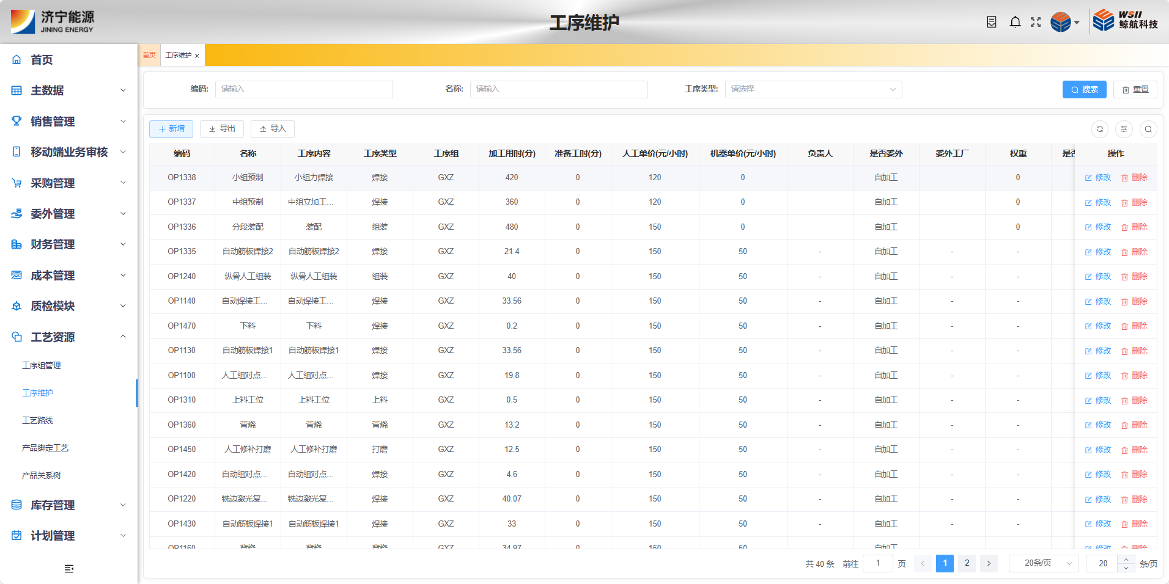Edit row OP1338 with 修改
This screenshot has width=1169, height=584.
1098,178
